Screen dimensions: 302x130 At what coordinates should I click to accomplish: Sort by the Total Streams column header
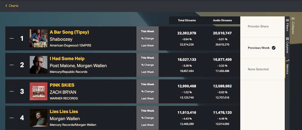[187, 20]
